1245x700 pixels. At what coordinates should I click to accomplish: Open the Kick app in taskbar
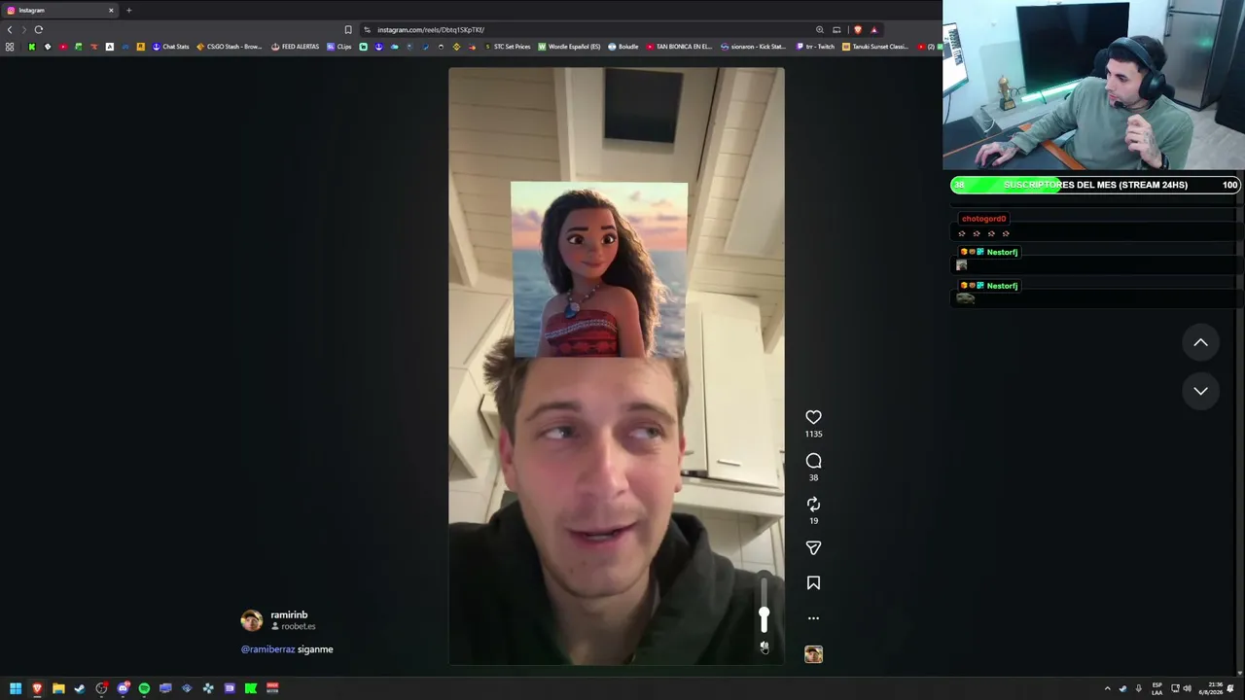(251, 688)
